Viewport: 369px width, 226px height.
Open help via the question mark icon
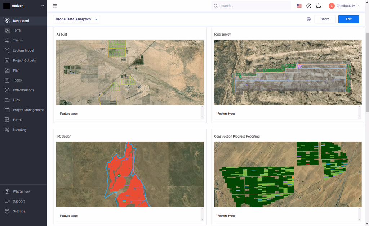309,6
